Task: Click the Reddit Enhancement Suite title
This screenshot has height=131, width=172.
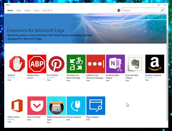Action: tap(56, 118)
